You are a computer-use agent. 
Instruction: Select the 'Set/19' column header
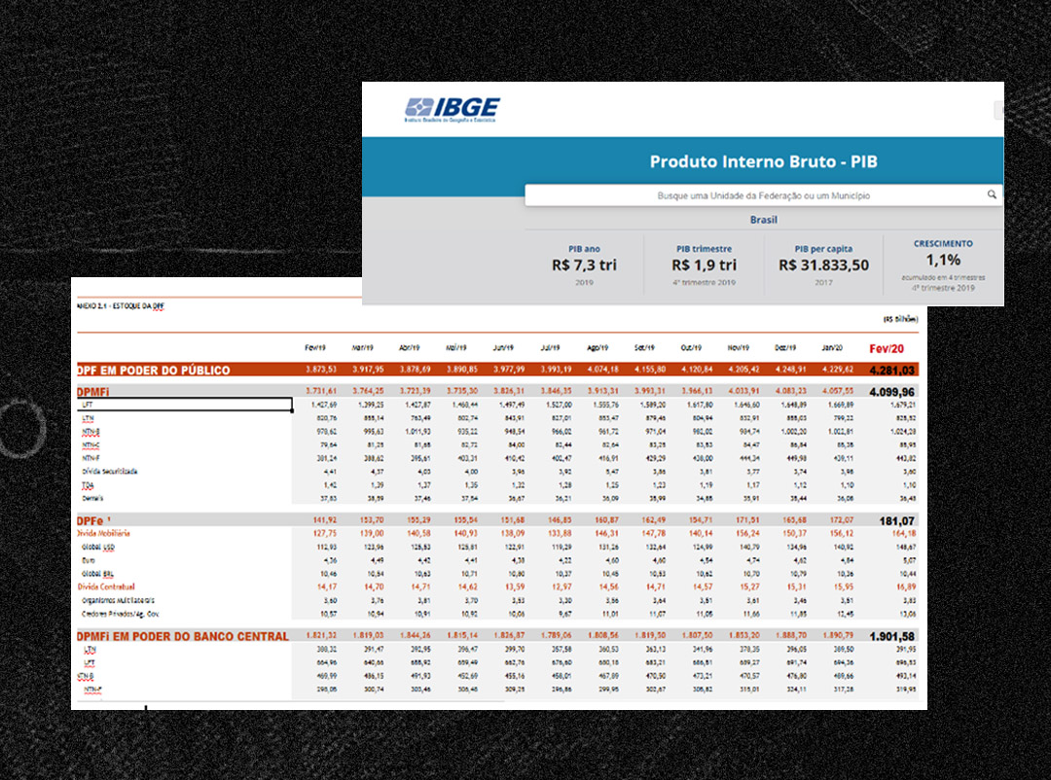pyautogui.click(x=644, y=348)
